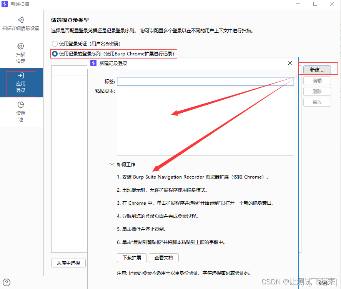Open the 扫描设定 gear section
Viewport: 341px width, 289px height.
pyautogui.click(x=21, y=53)
